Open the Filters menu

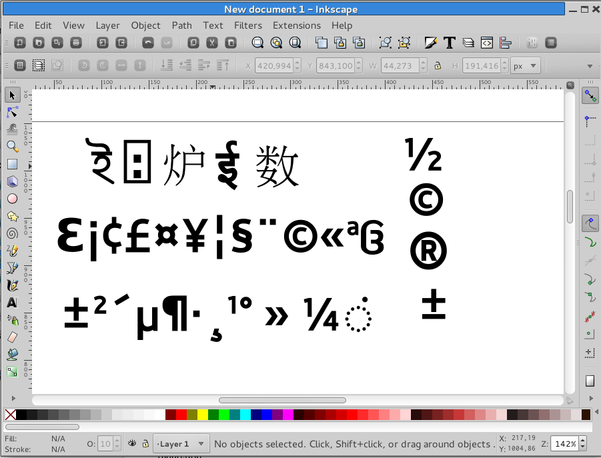tap(247, 25)
